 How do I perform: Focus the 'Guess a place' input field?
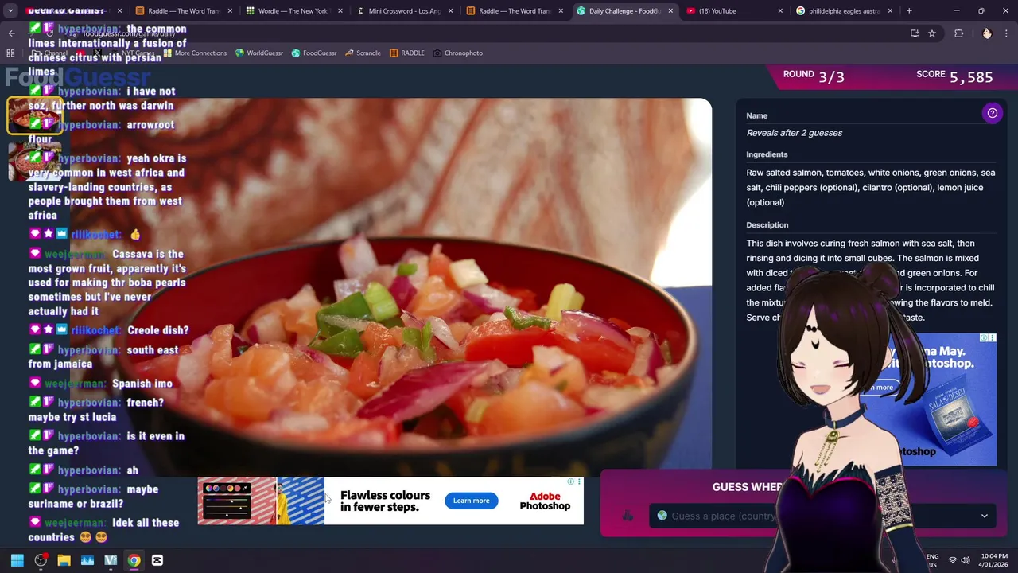click(823, 516)
